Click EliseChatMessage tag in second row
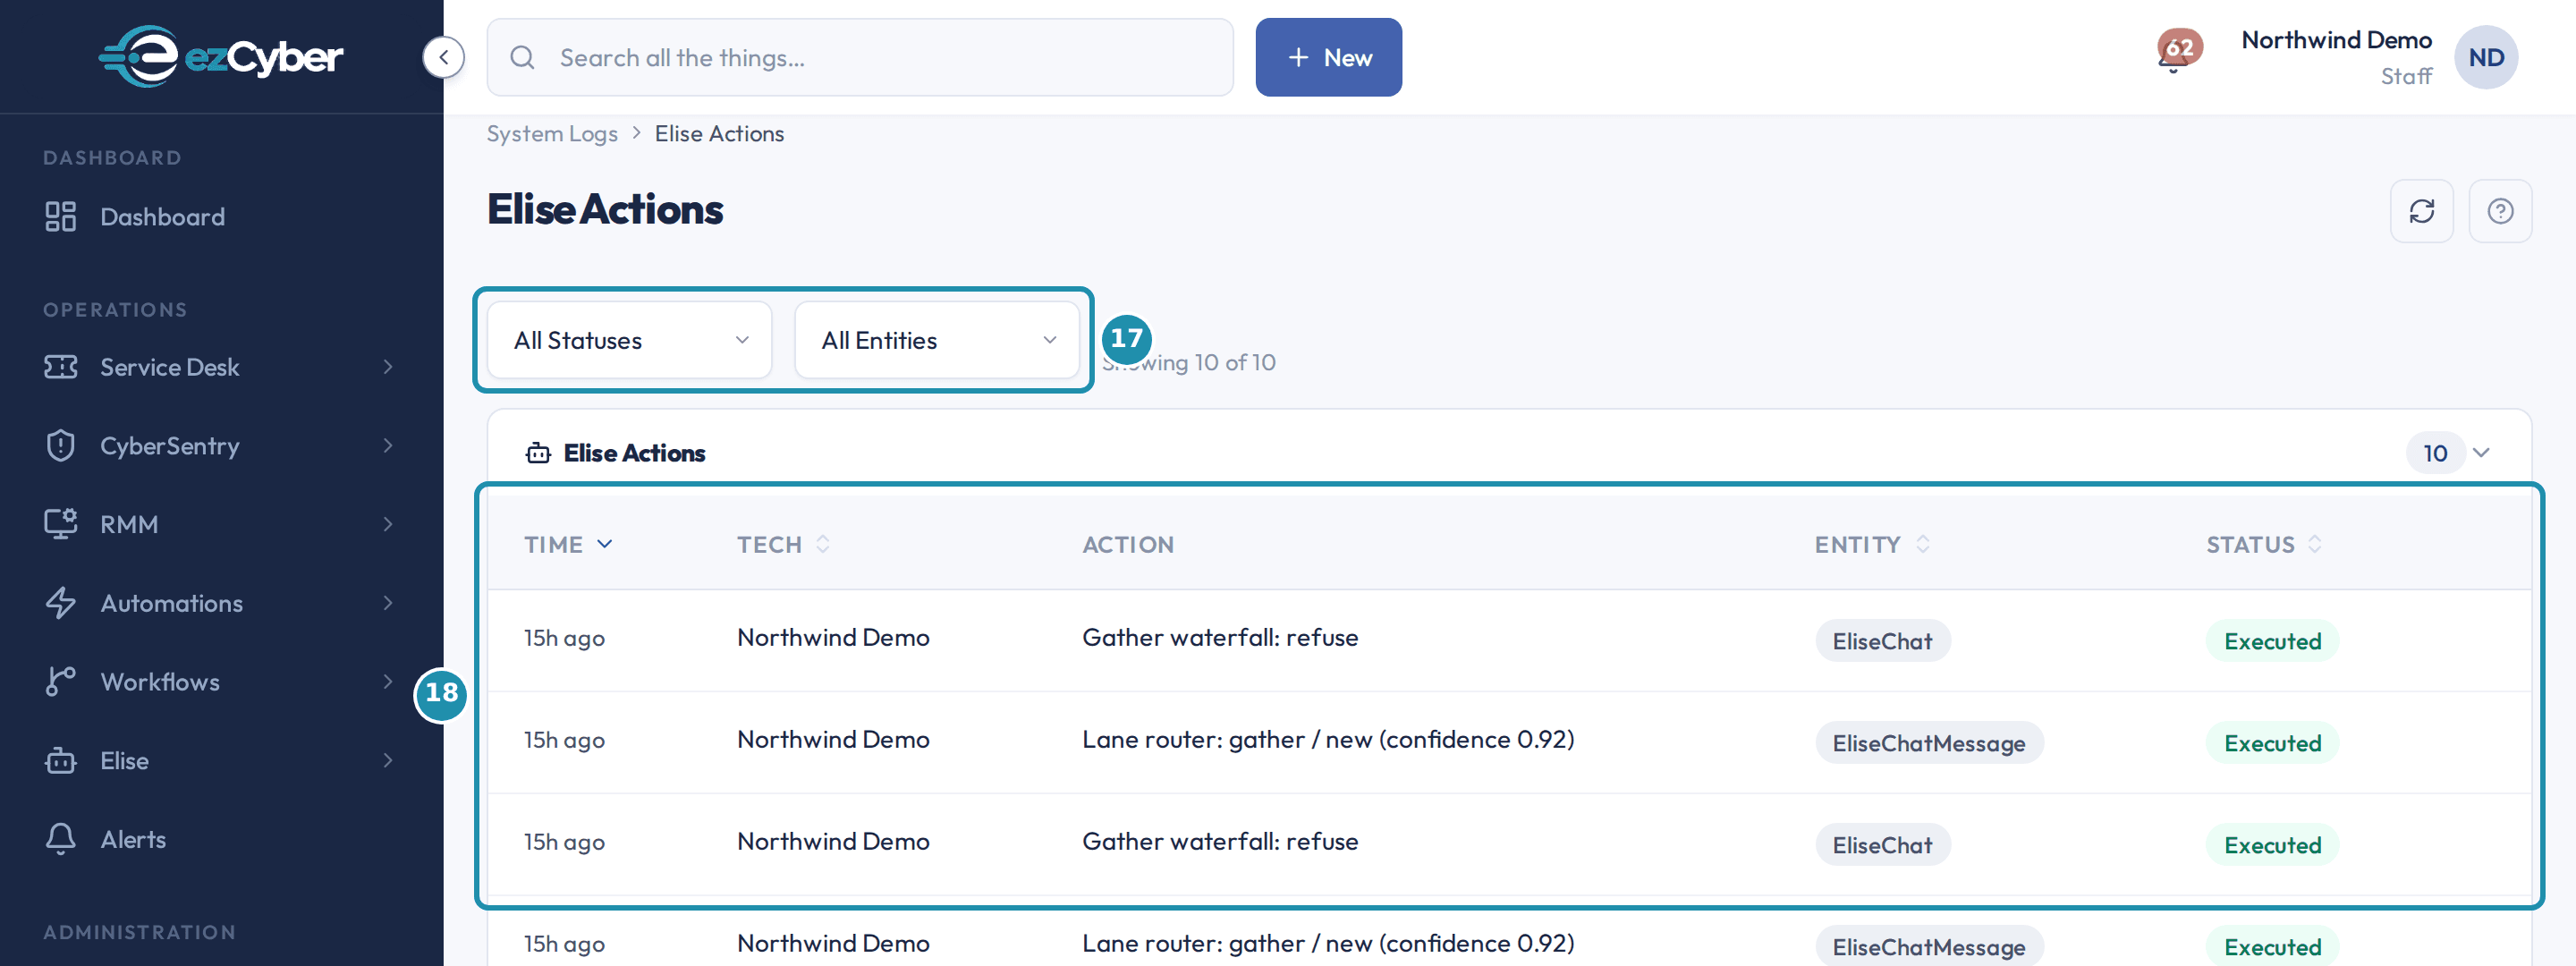This screenshot has height=966, width=2576. (1928, 743)
